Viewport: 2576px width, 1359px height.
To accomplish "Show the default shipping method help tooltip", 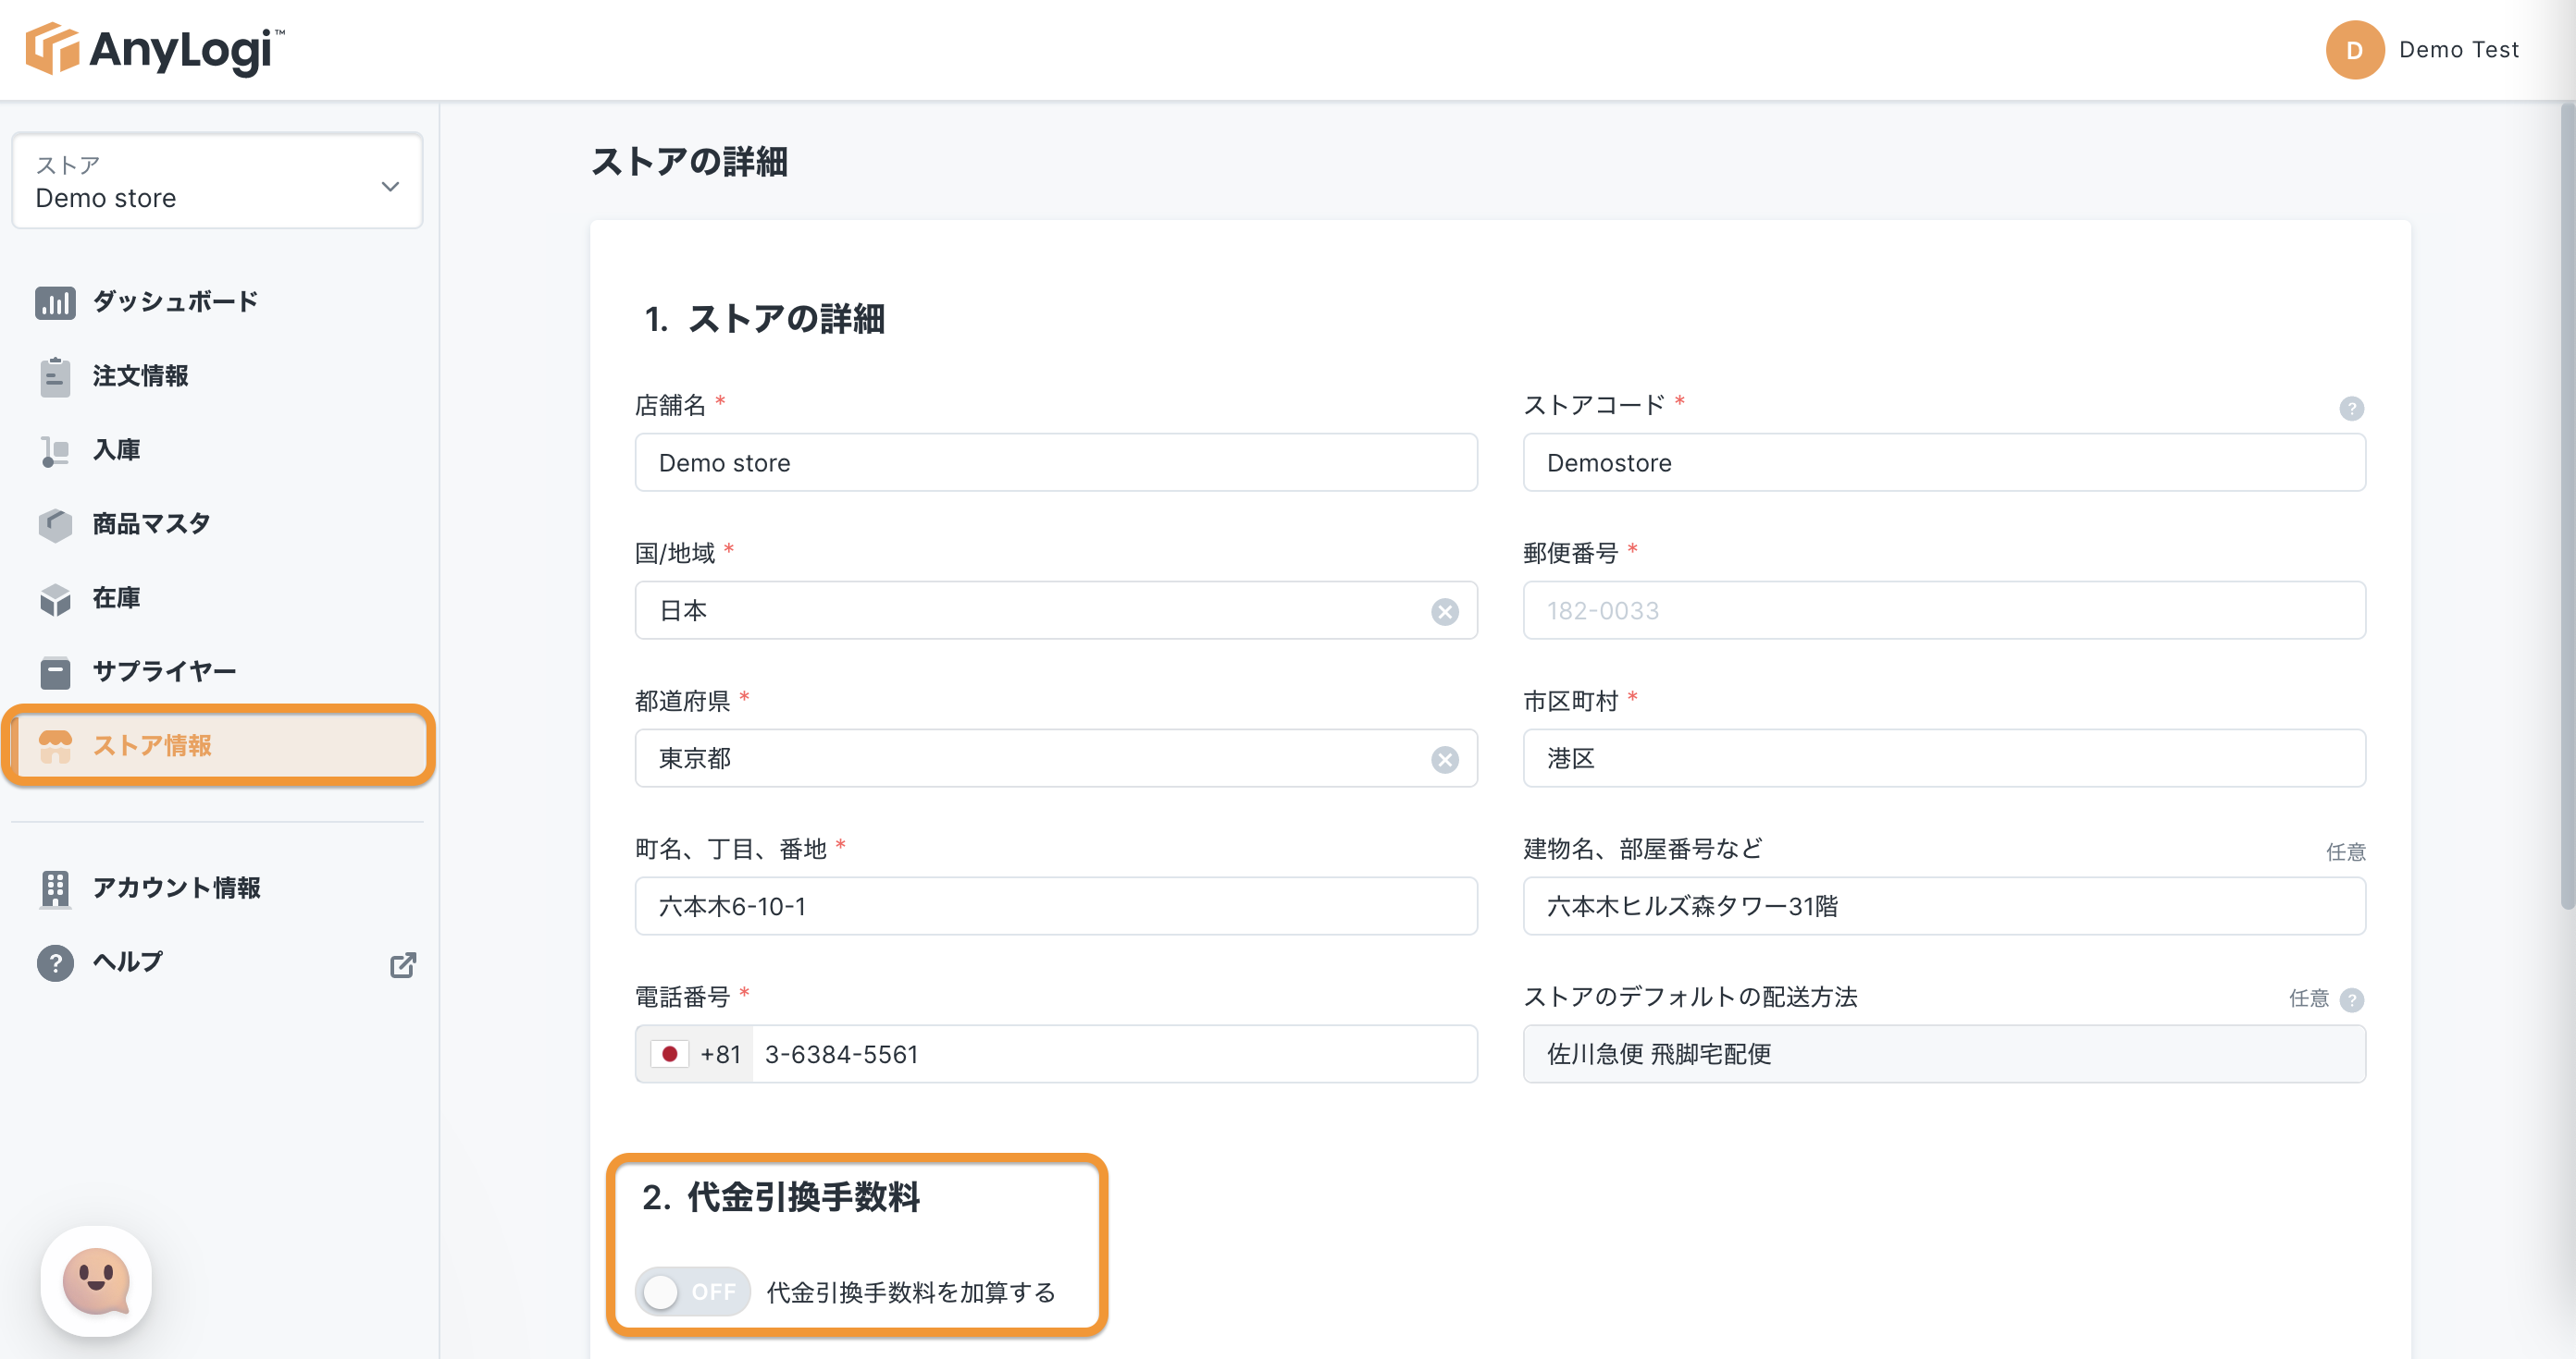I will pyautogui.click(x=2352, y=999).
